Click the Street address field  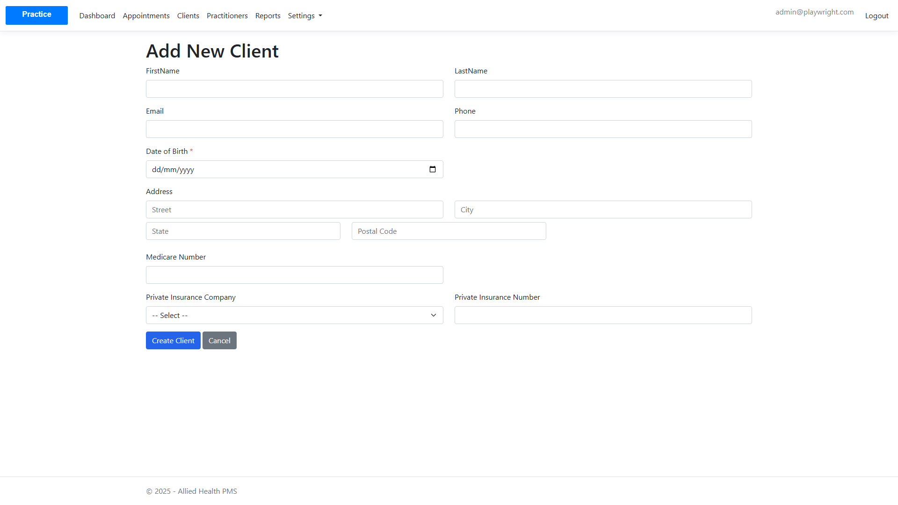tap(295, 209)
